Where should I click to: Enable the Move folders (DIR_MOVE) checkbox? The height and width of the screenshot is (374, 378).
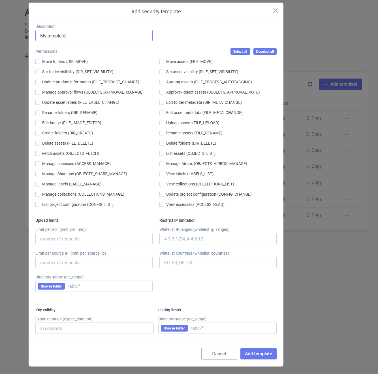pyautogui.click(x=38, y=62)
